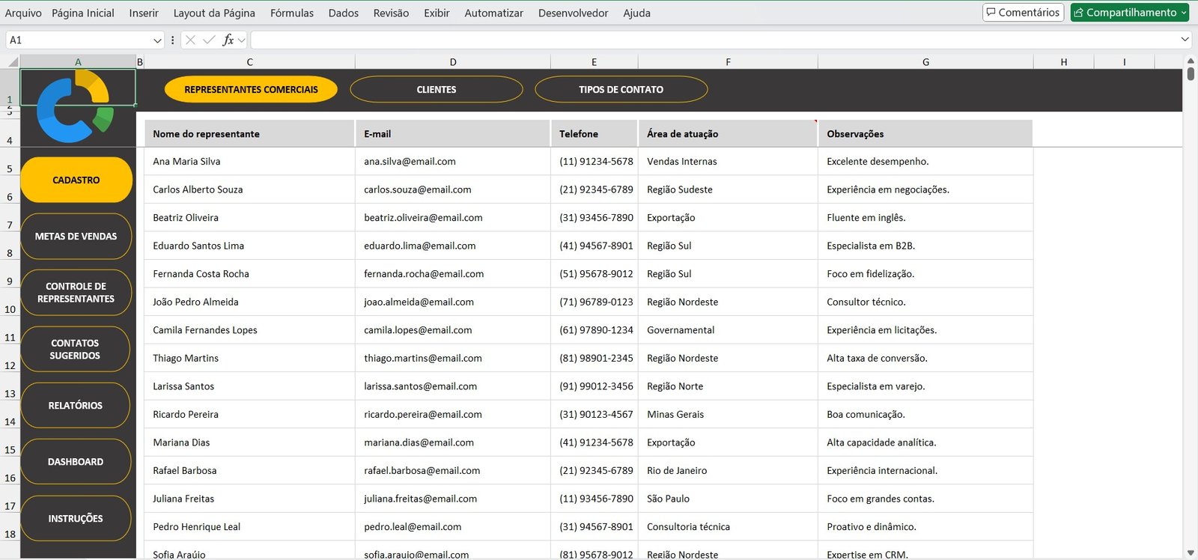Expand the Name Box dropdown arrow
Screen dimensions: 1198x560
(157, 40)
